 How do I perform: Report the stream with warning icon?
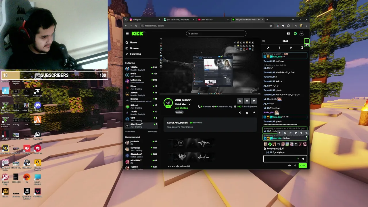point(247,113)
